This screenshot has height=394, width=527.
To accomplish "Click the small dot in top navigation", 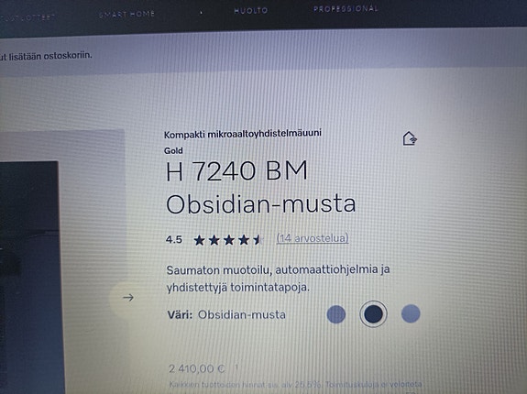I will [201, 13].
